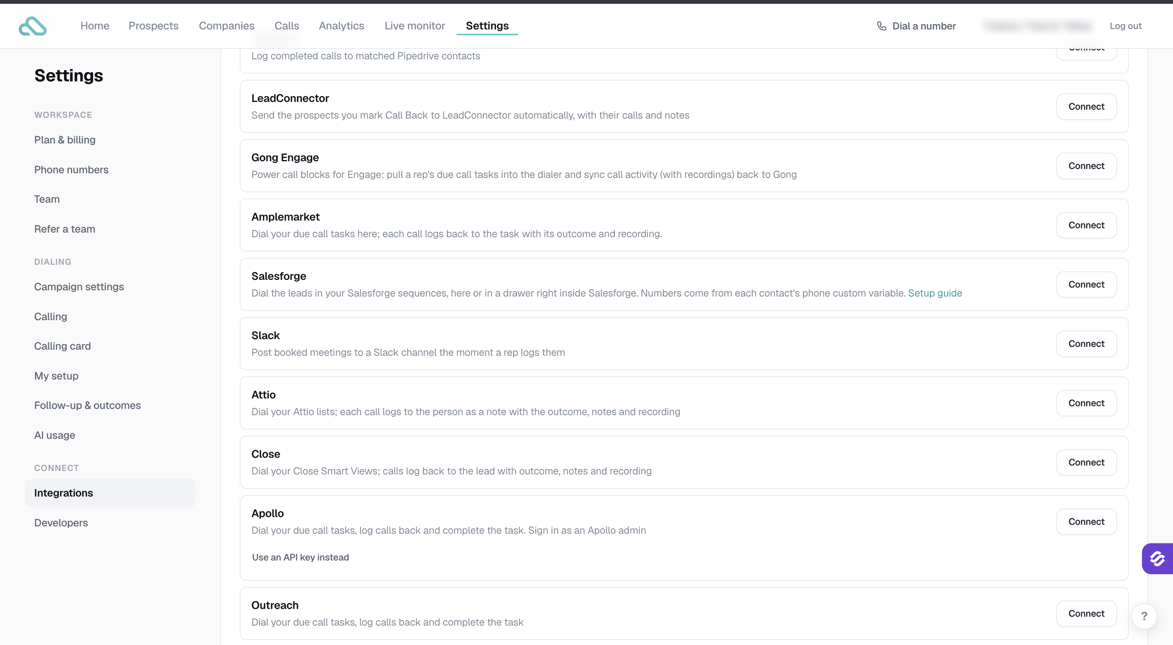Open Plan & billing settings
Image resolution: width=1173 pixels, height=645 pixels.
[65, 140]
